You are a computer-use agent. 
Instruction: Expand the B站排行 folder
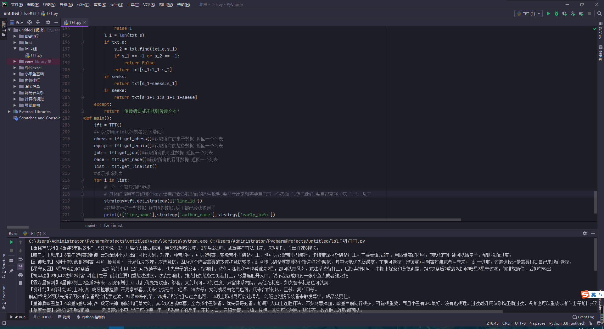pyautogui.click(x=15, y=36)
